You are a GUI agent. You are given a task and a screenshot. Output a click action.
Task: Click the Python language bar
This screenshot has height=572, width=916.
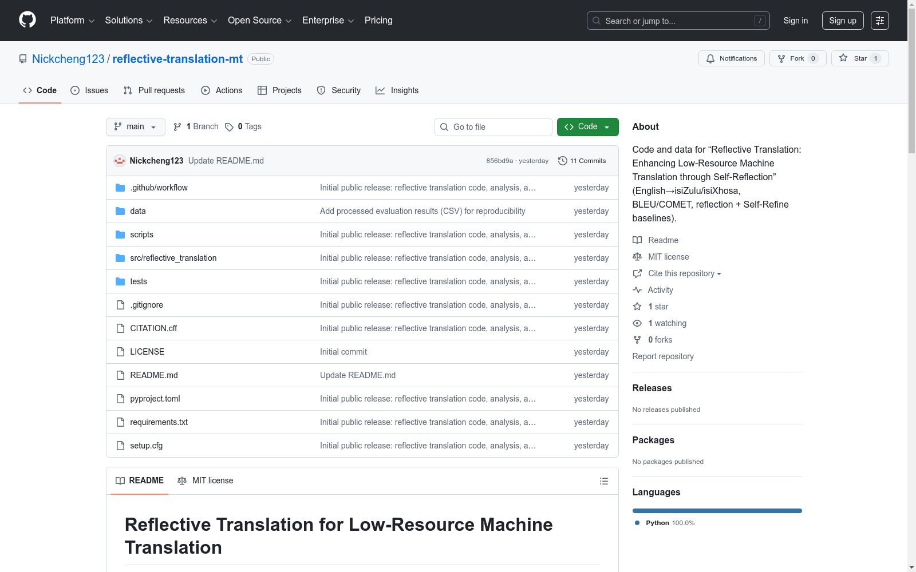717,511
